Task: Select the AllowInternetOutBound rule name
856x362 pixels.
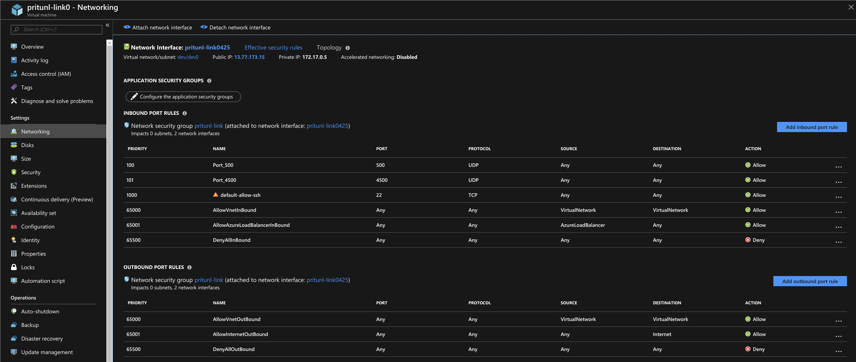Action: [x=240, y=335]
